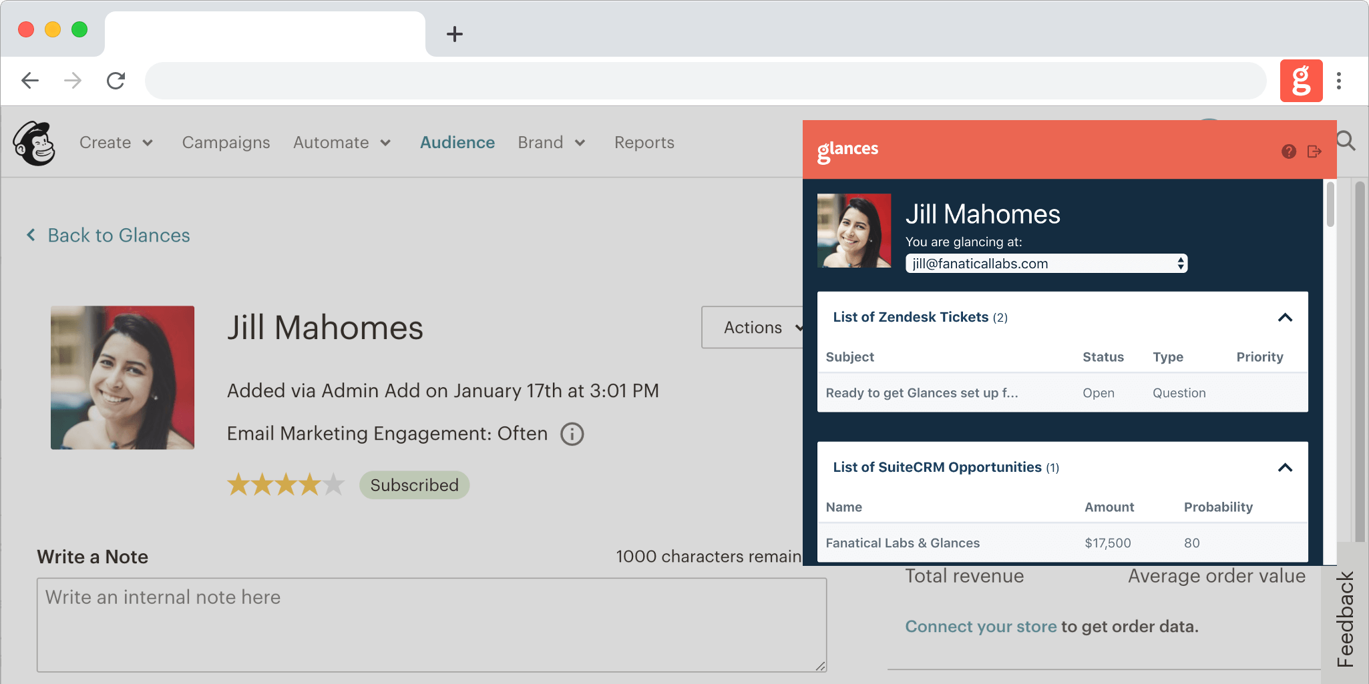Click the '$17,500' amount
Image resolution: width=1369 pixels, height=684 pixels.
pos(1107,543)
